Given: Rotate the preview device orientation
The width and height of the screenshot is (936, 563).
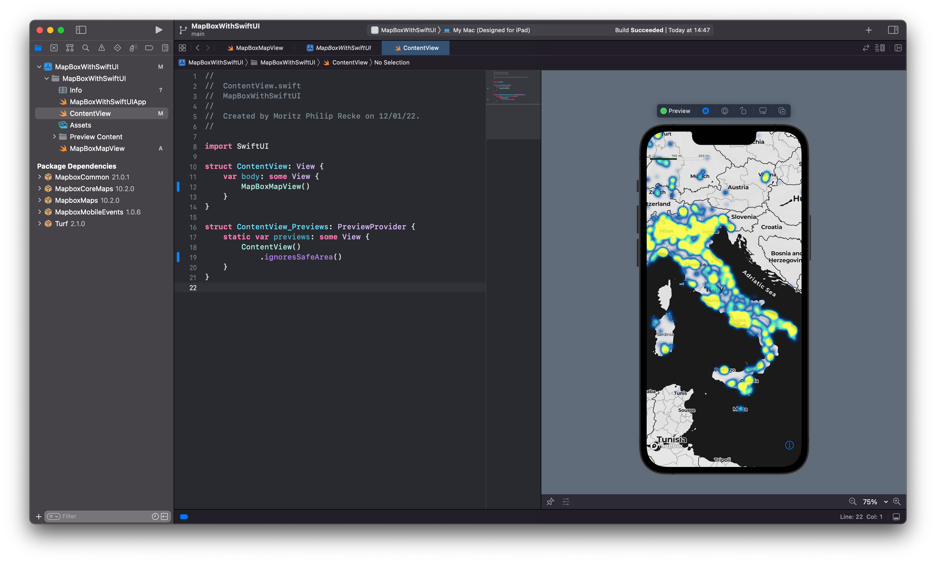Looking at the screenshot, I should tap(743, 111).
